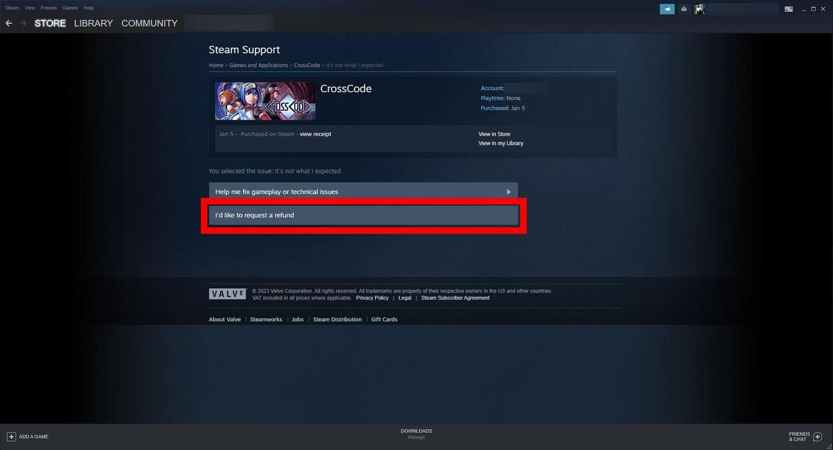Go back with the left arrow
Viewport: 833px width, 450px height.
[9, 23]
